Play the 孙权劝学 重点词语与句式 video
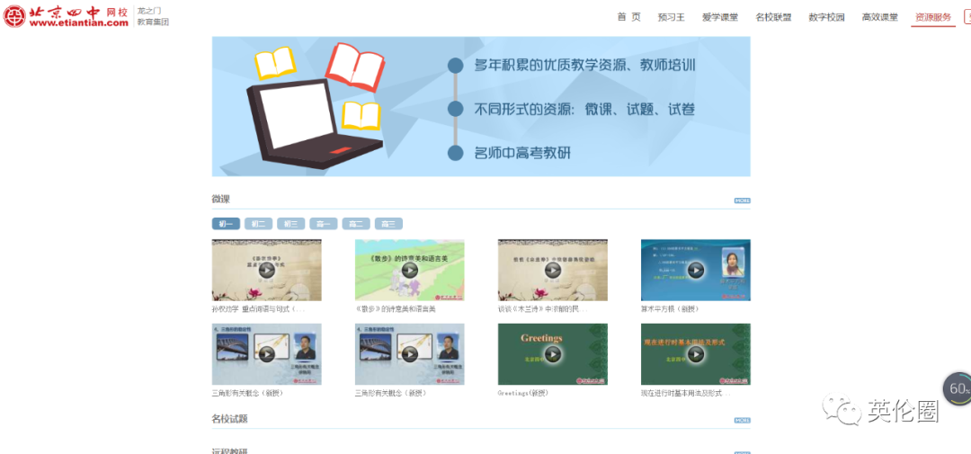Viewport: 971px width, 454px height. 266,270
